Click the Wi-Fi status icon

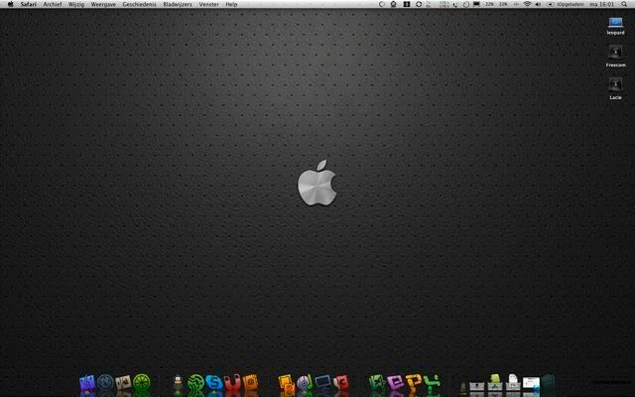coord(527,4)
